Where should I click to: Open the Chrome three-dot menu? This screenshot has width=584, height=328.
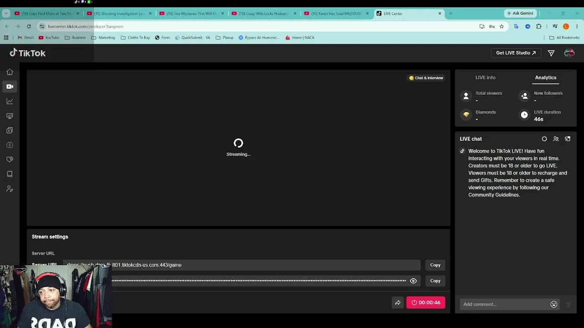[577, 26]
